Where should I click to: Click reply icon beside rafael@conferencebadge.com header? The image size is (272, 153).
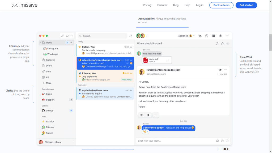(x=220, y=70)
